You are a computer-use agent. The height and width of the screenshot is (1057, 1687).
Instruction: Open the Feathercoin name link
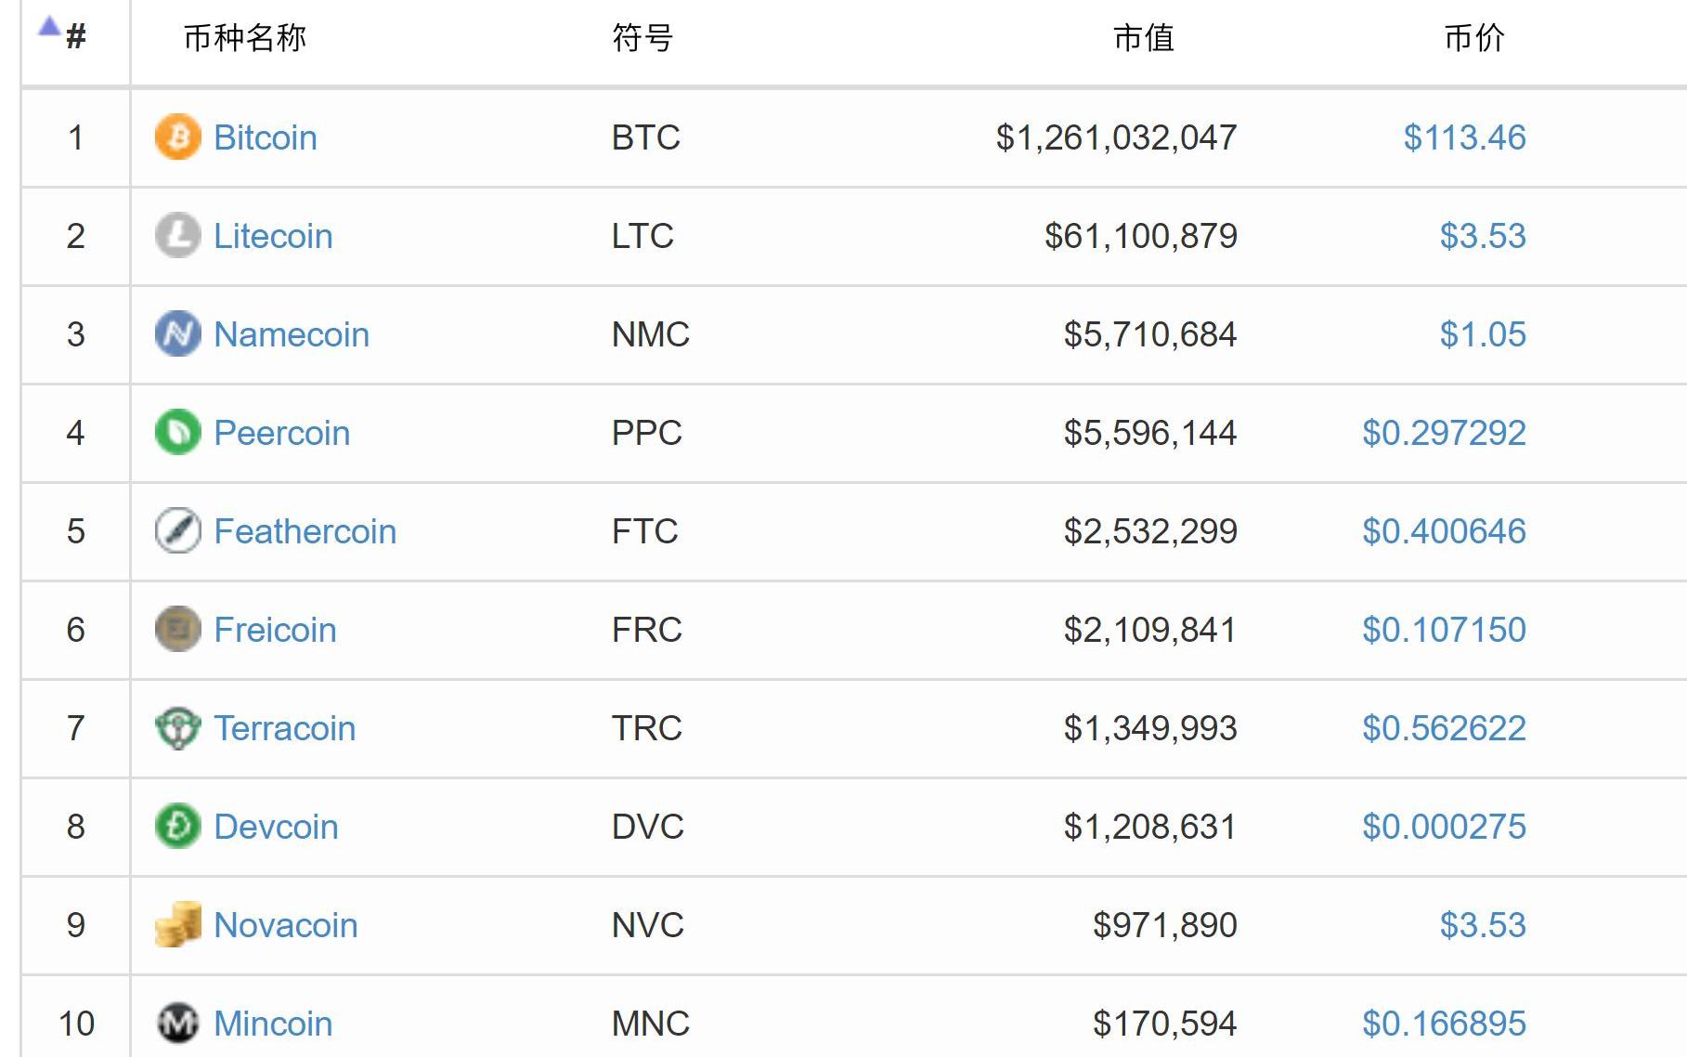tap(305, 531)
